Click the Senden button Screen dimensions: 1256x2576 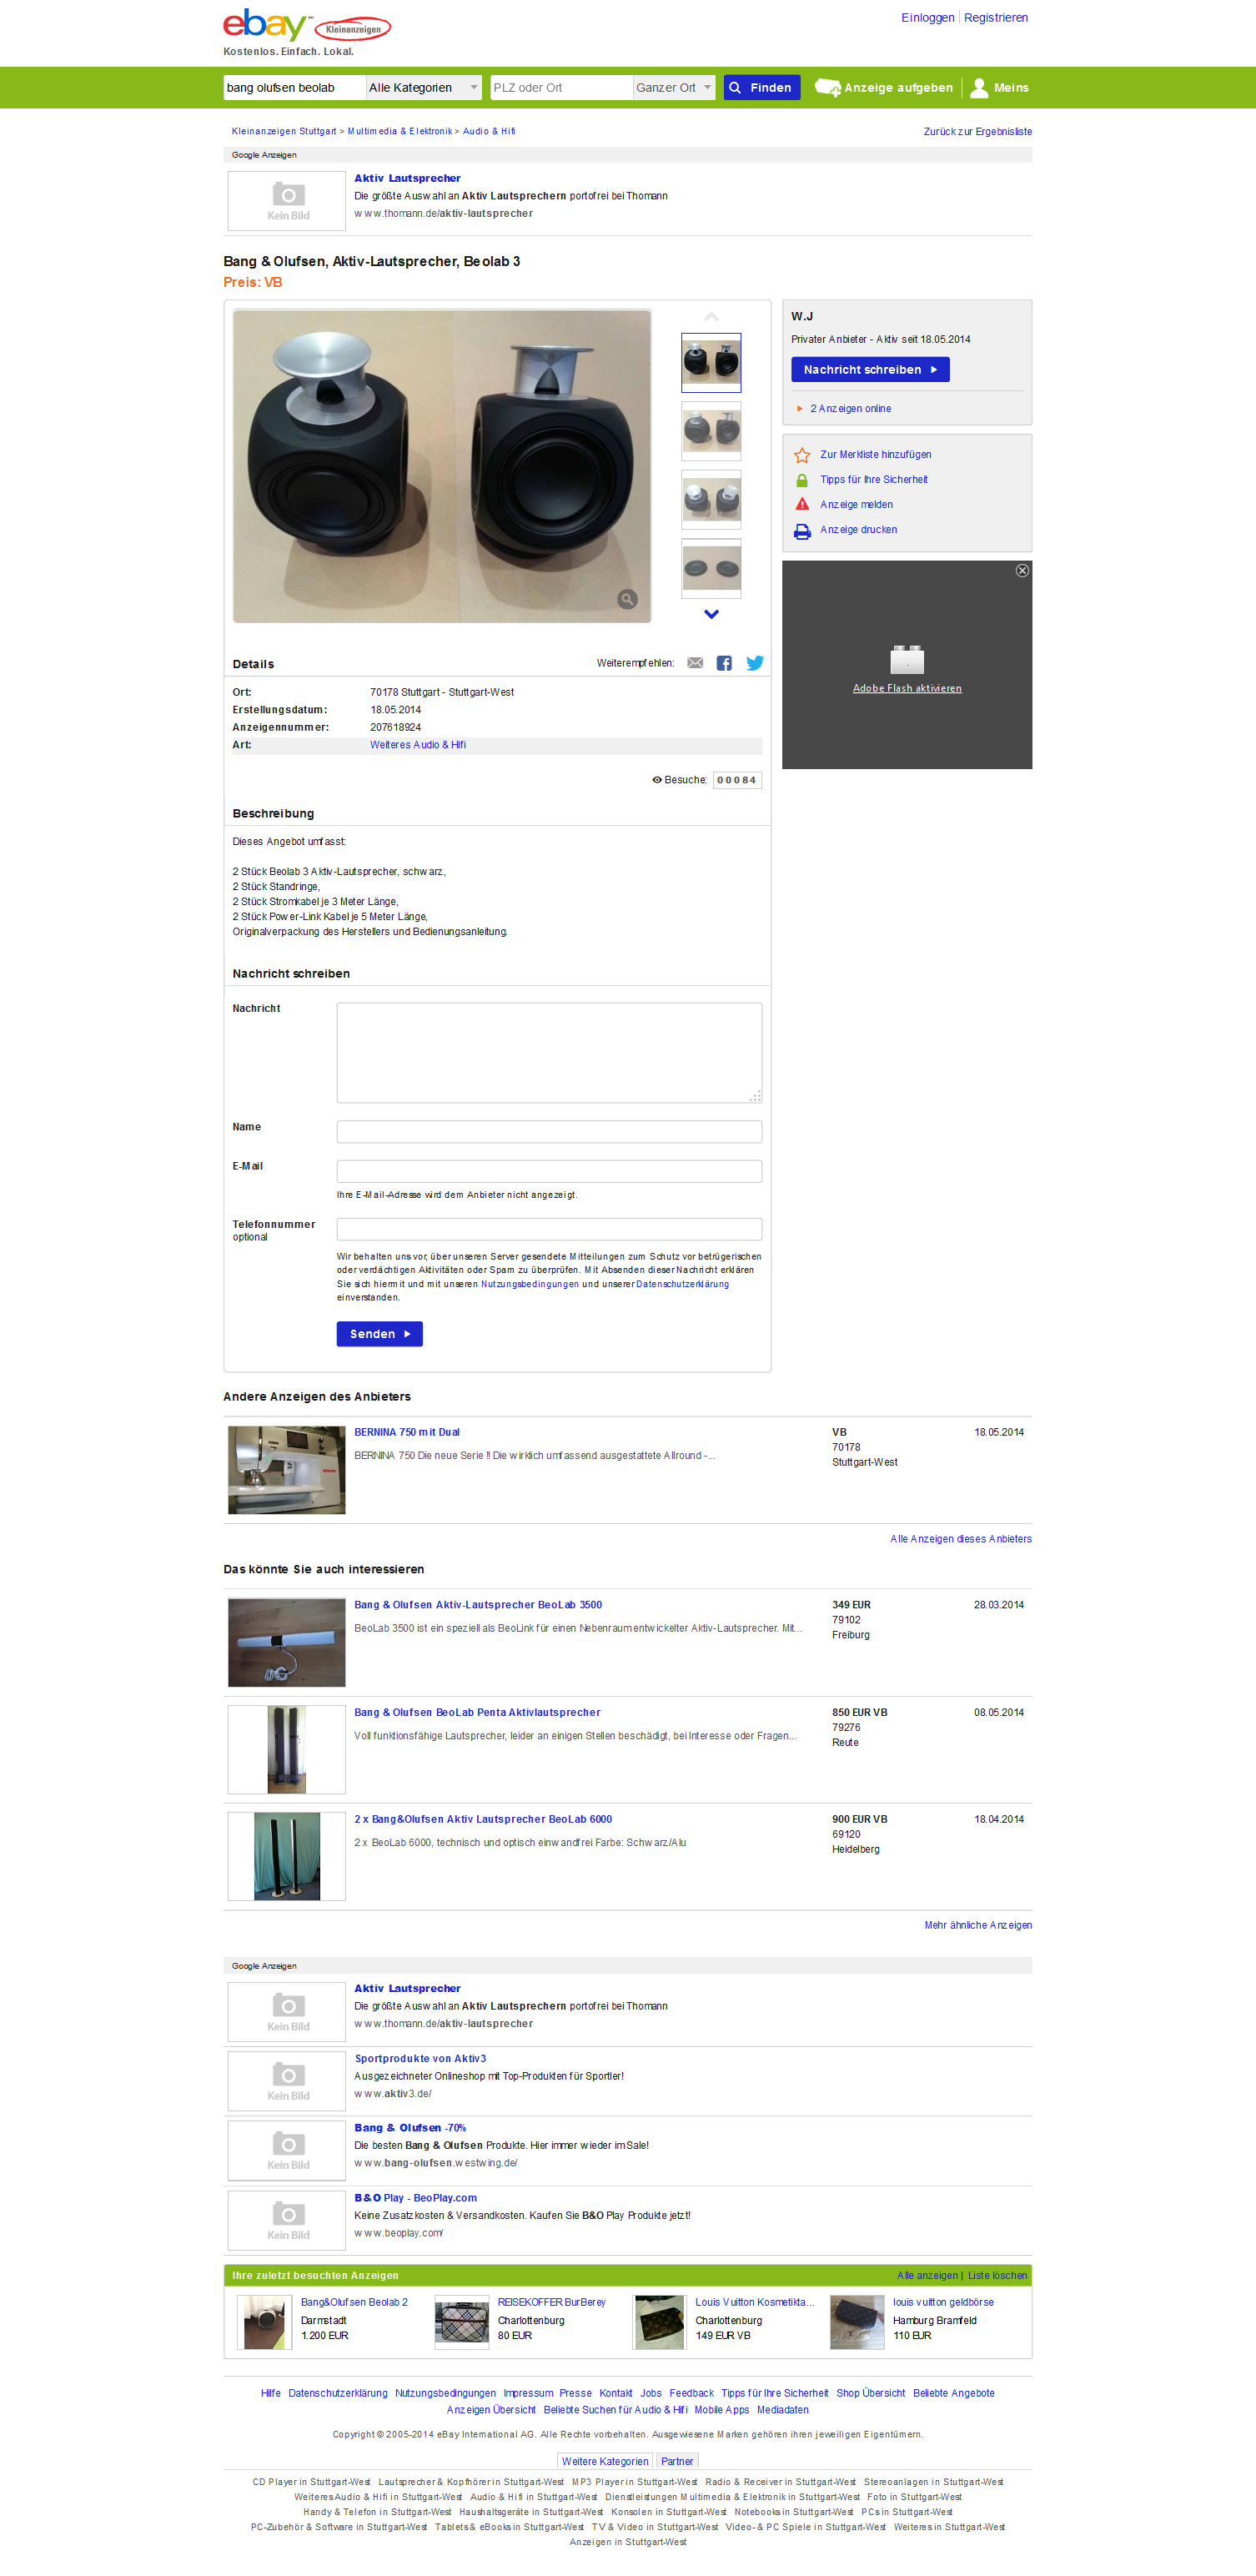380,1334
